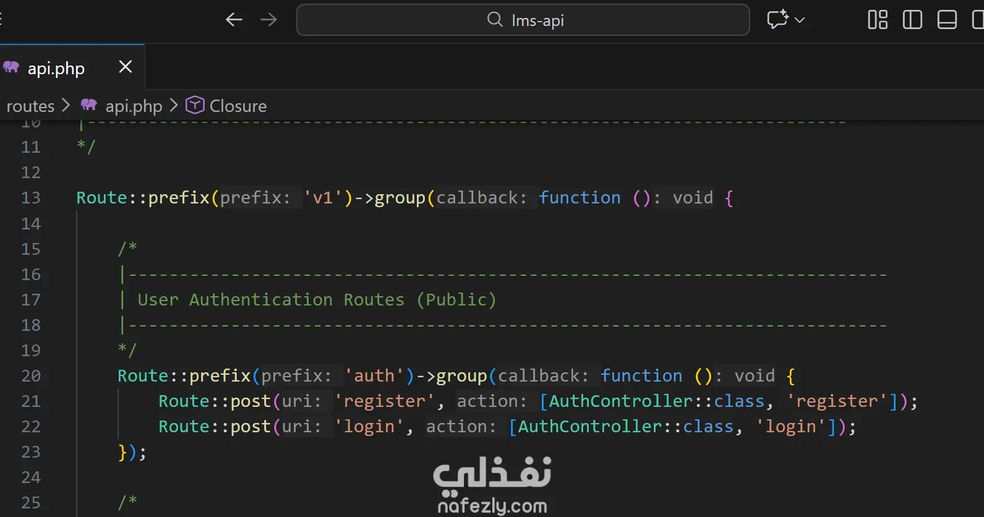Click the PHP file icon in breadcrumb
Image resolution: width=984 pixels, height=517 pixels.
(89, 105)
